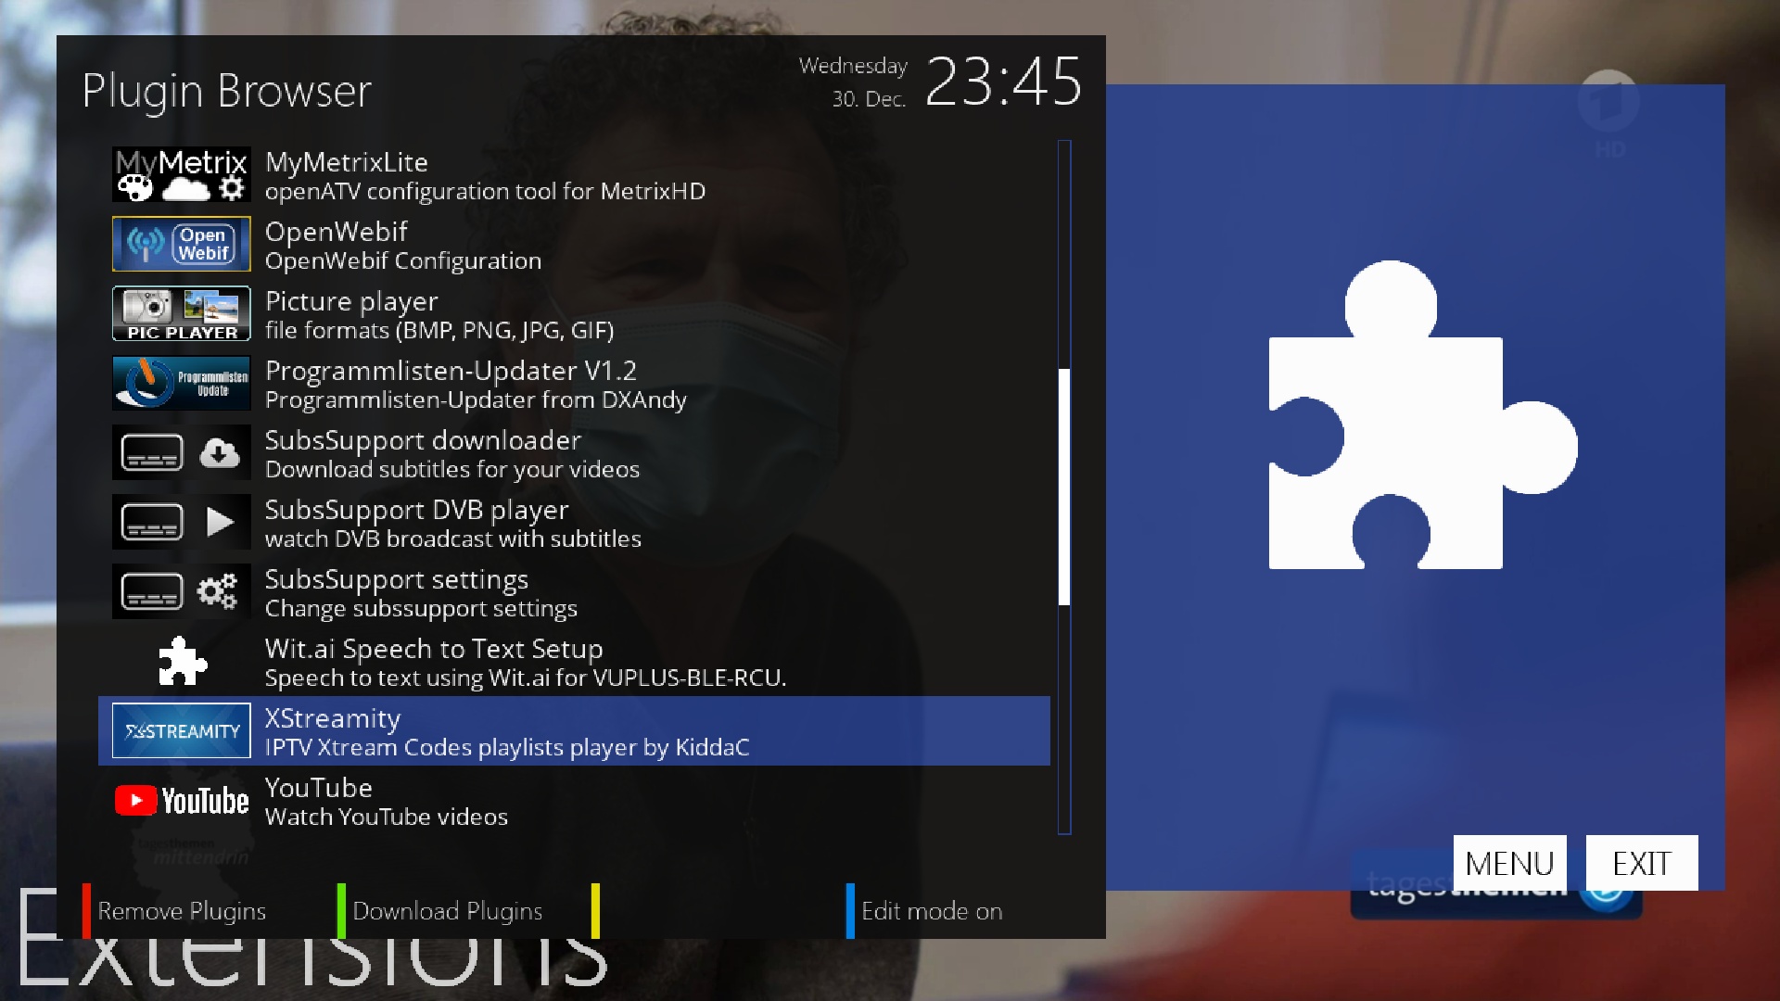Click the YouTube logo icon
This screenshot has height=1001, width=1780.
(x=182, y=800)
